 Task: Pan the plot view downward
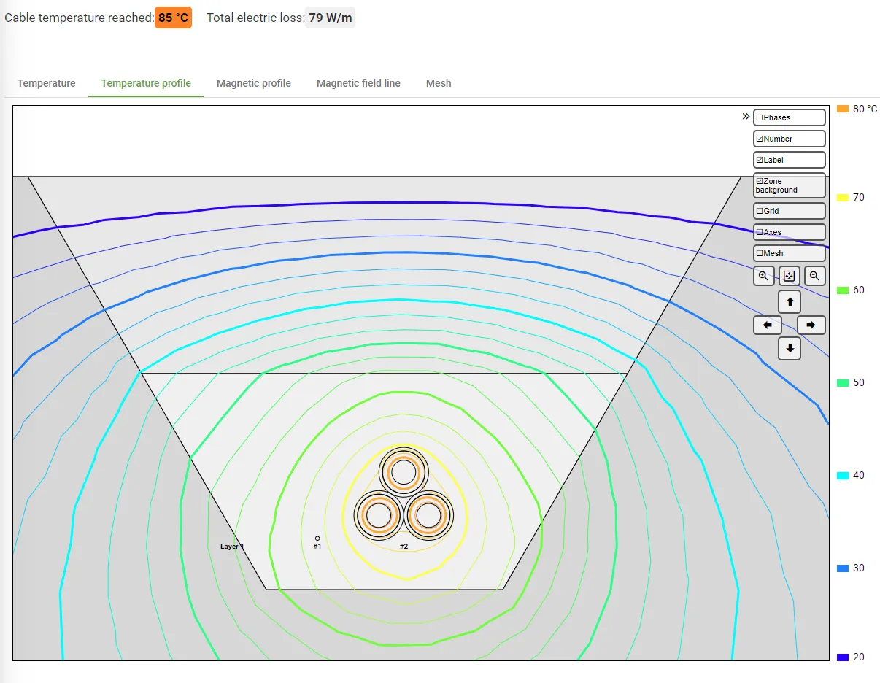coord(790,349)
